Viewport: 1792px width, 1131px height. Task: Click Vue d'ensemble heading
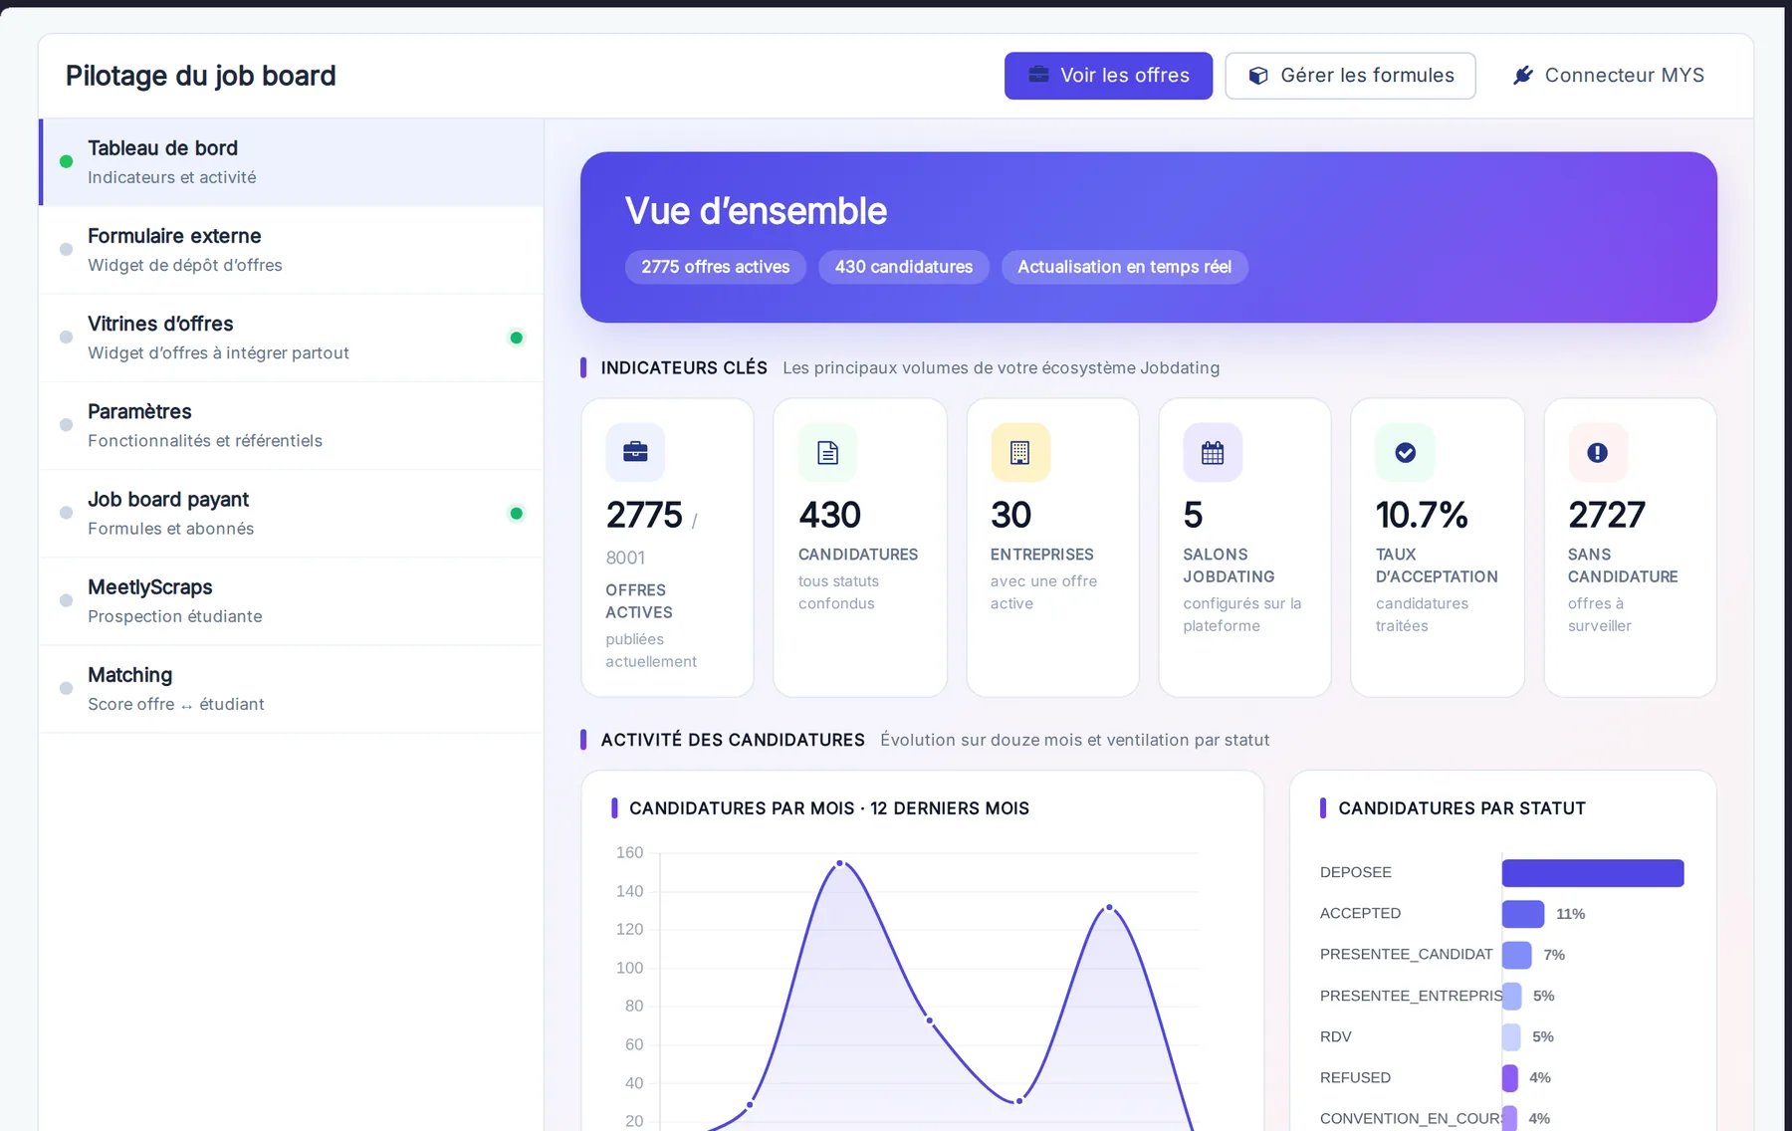(x=756, y=211)
